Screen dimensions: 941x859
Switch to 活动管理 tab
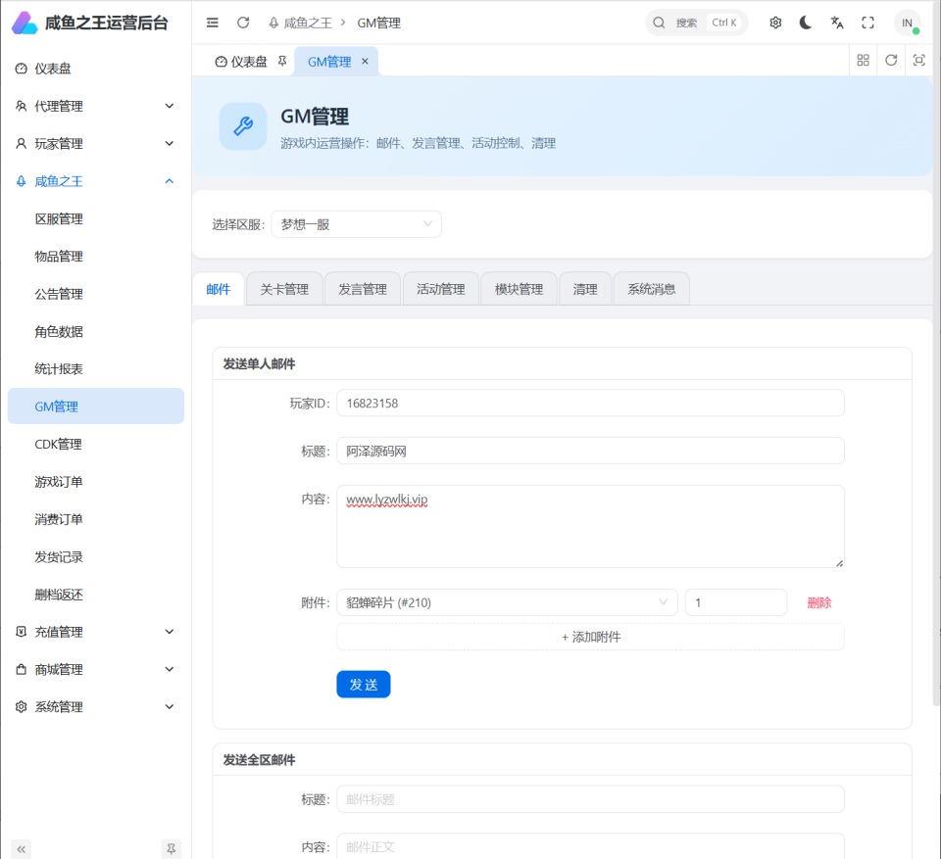point(441,289)
